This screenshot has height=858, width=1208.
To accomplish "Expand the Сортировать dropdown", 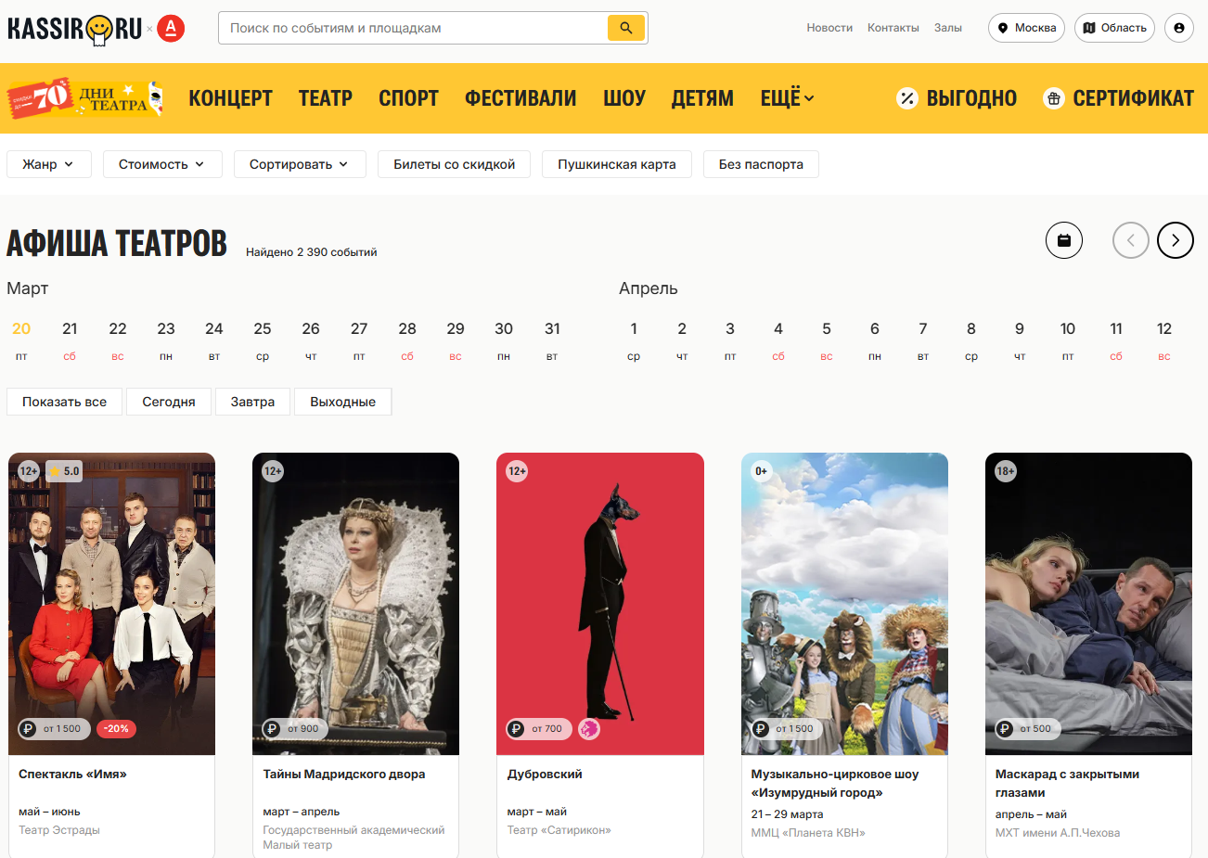I will pyautogui.click(x=299, y=164).
